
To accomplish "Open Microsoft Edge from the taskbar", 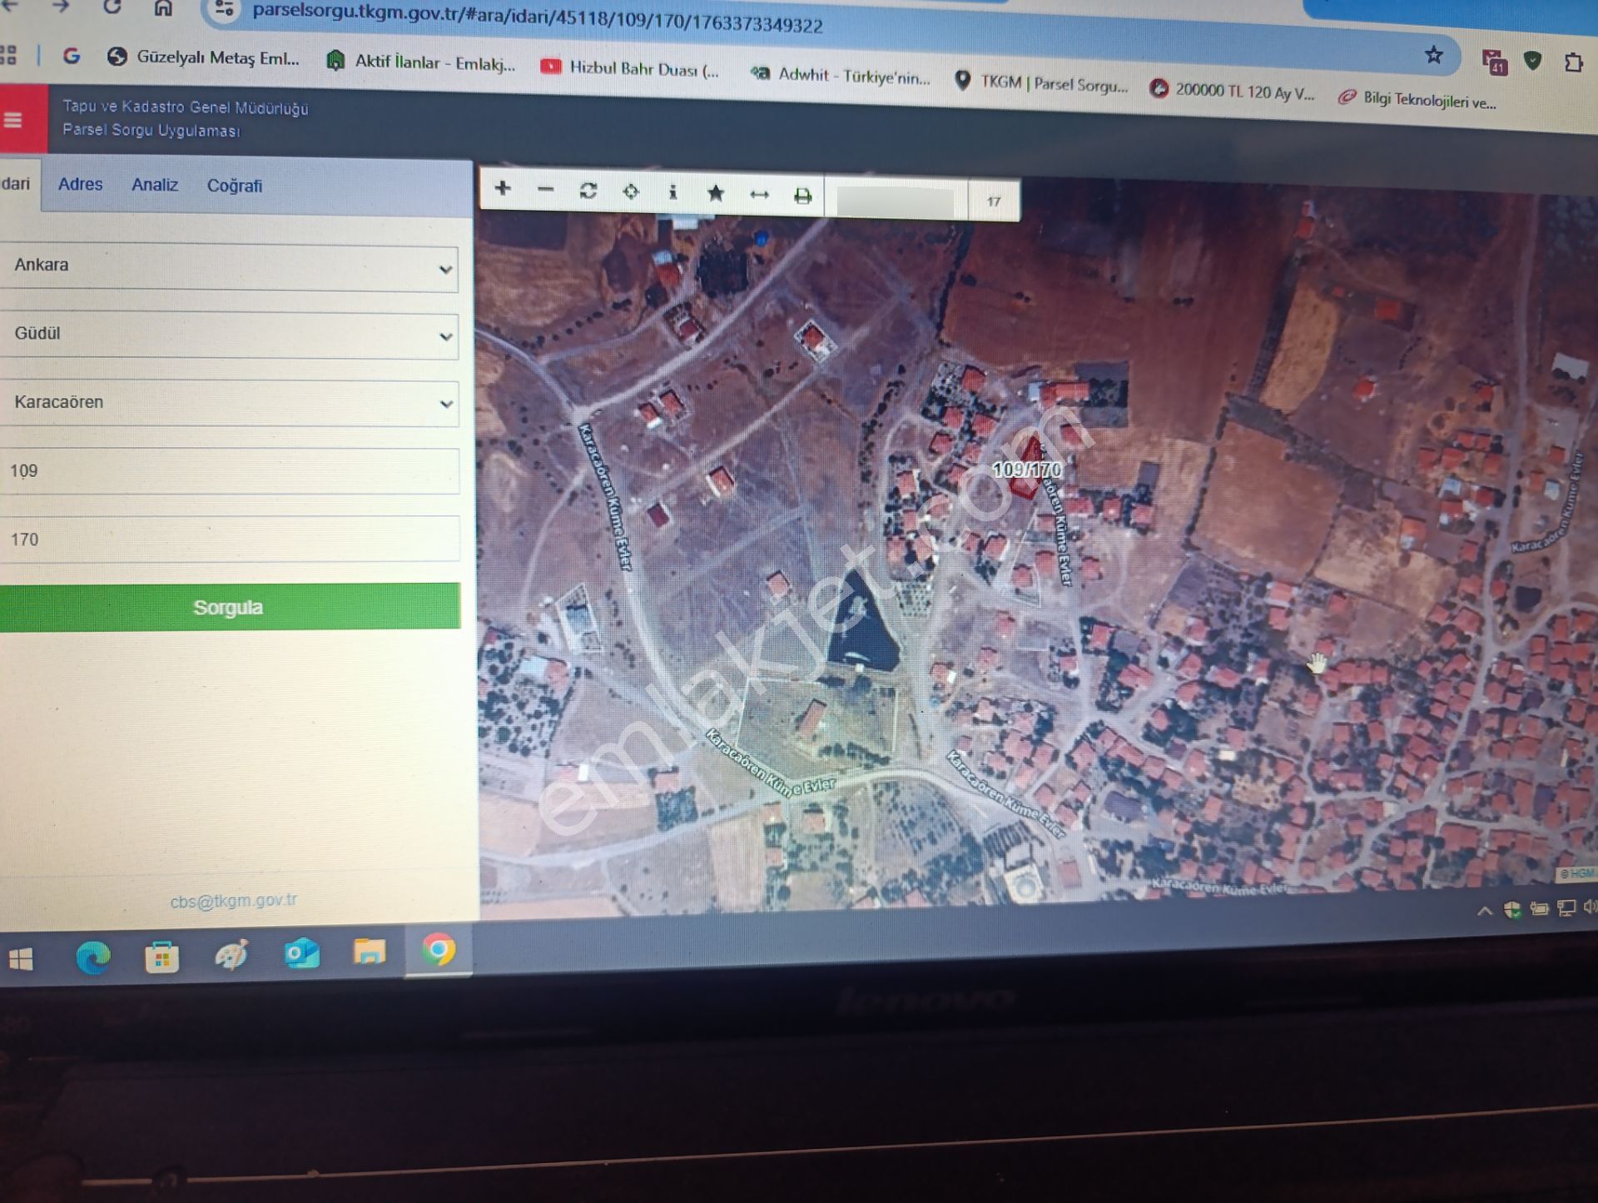I will pos(92,958).
